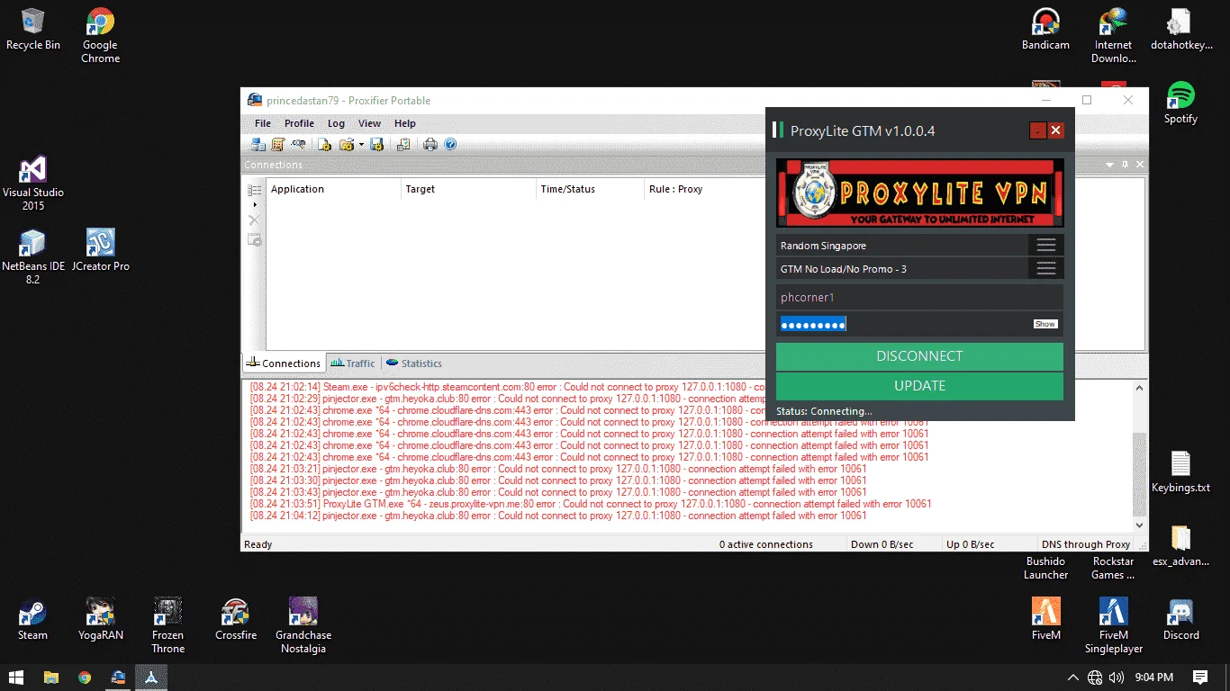Open the File menu in Proxifier
The image size is (1230, 691).
[x=263, y=123]
